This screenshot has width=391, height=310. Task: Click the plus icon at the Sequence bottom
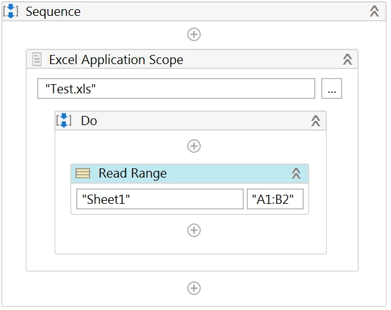pos(194,288)
